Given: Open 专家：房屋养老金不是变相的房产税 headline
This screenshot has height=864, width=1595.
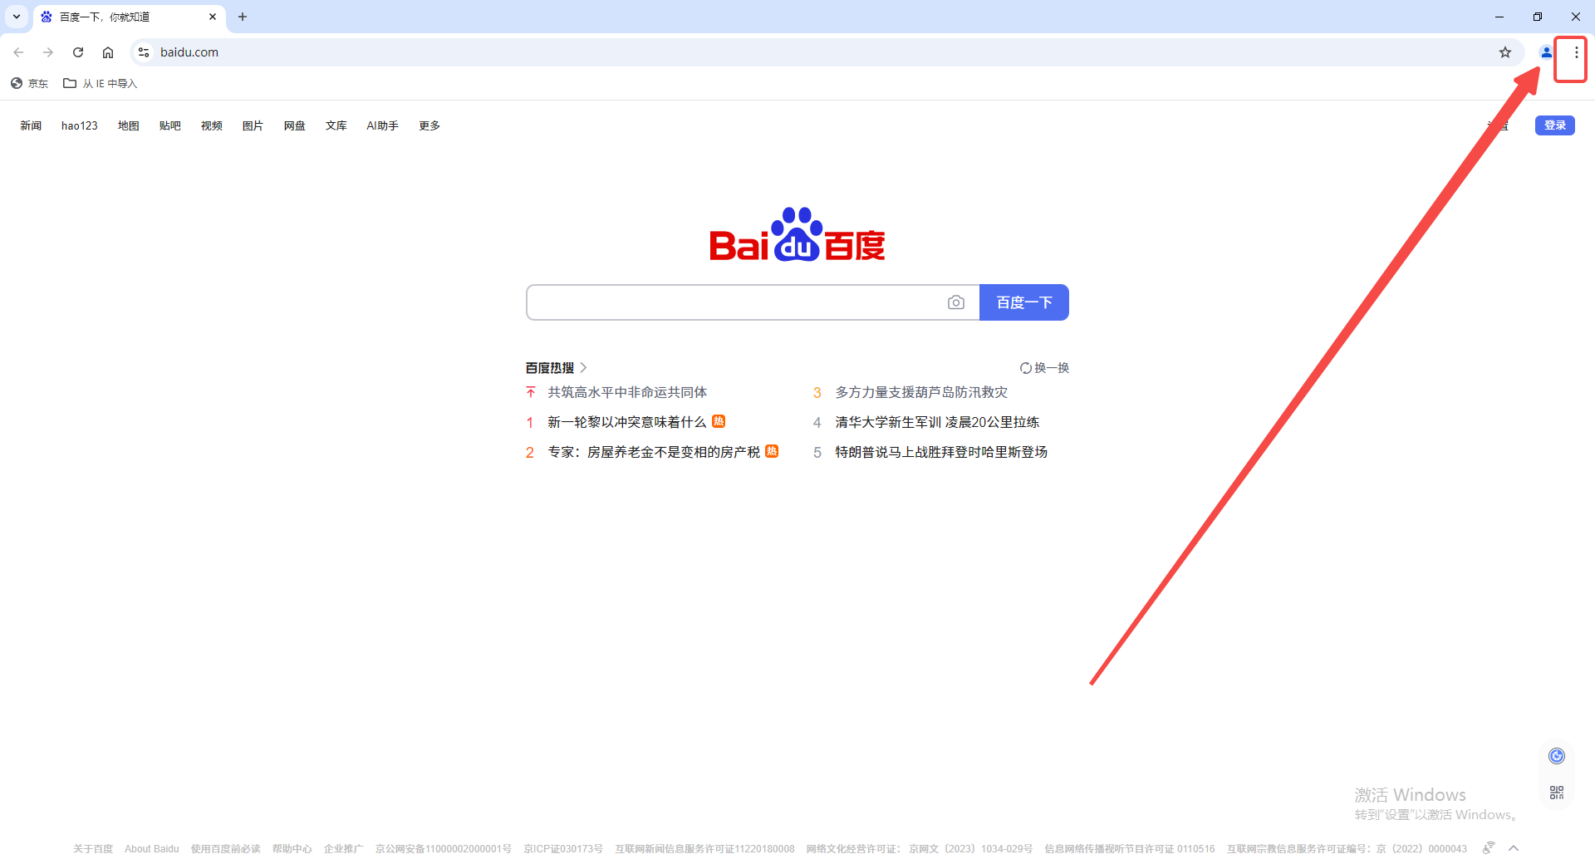Looking at the screenshot, I should (x=654, y=452).
